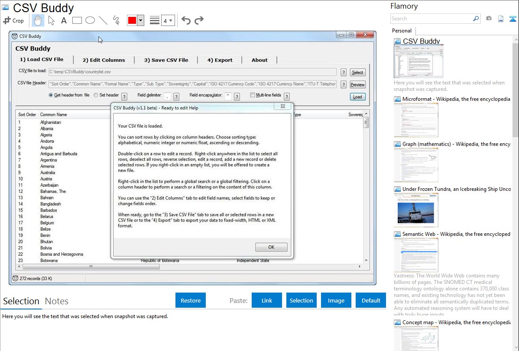Activate the hand pan tool
519x351 pixels.
click(x=38, y=20)
